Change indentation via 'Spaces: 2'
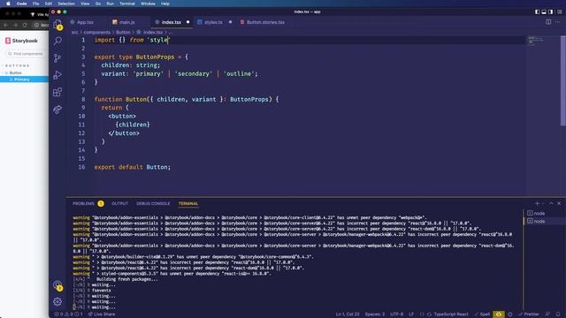The image size is (566, 318). click(x=375, y=314)
